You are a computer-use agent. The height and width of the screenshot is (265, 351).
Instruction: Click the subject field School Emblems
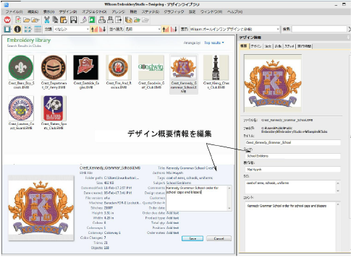pos(292,156)
